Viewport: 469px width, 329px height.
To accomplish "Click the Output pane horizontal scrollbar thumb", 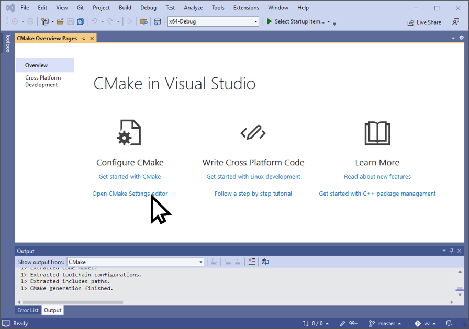I will (73, 302).
